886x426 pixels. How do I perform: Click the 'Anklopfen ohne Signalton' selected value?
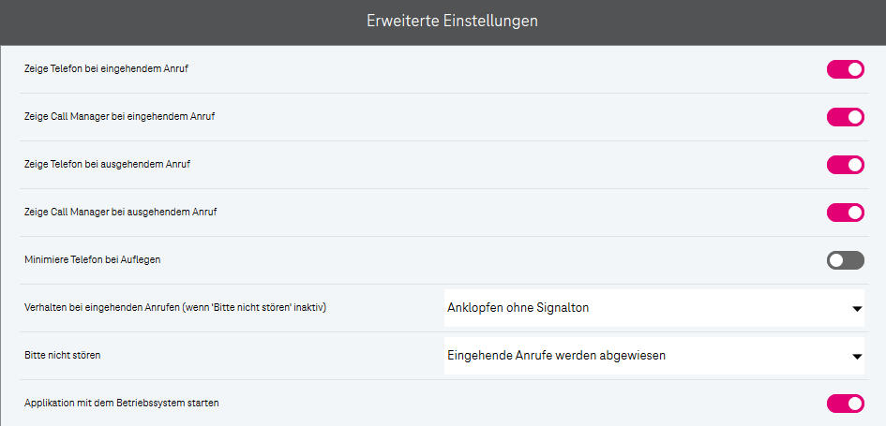tap(518, 308)
